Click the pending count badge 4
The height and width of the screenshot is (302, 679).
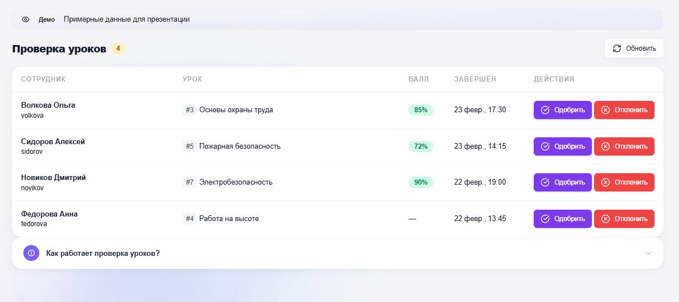click(118, 48)
